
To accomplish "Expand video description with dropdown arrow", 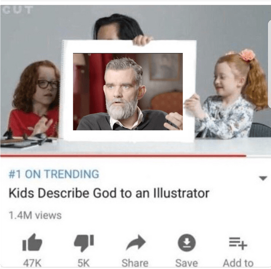I will [x=263, y=178].
